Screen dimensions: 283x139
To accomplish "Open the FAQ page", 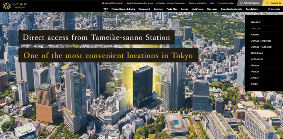I will [212, 3].
